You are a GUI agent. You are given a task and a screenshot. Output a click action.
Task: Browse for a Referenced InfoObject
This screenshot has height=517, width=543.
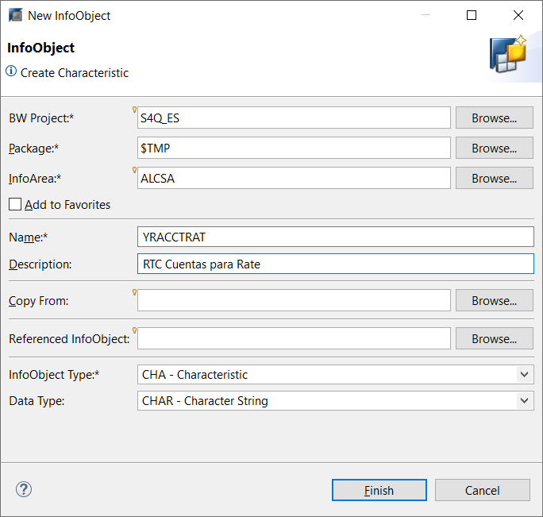pyautogui.click(x=494, y=339)
